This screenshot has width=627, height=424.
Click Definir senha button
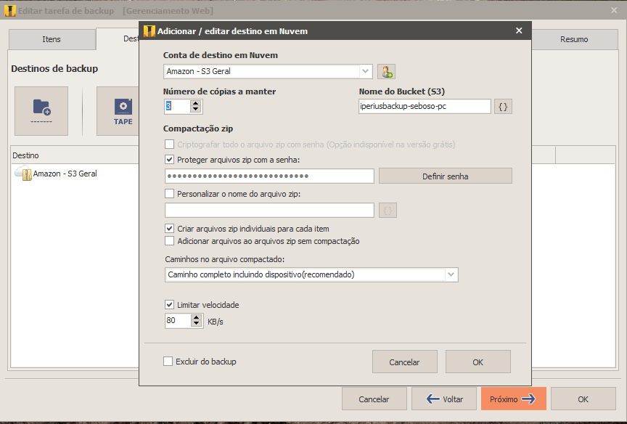pyautogui.click(x=445, y=176)
